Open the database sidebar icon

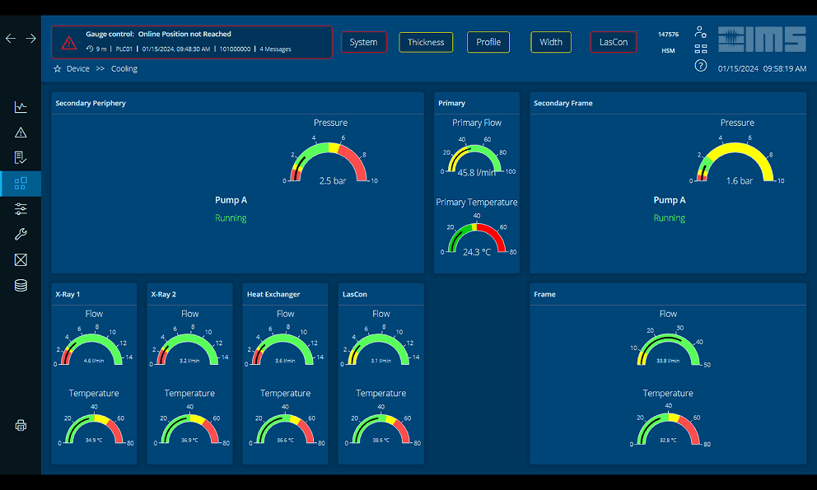coord(21,286)
